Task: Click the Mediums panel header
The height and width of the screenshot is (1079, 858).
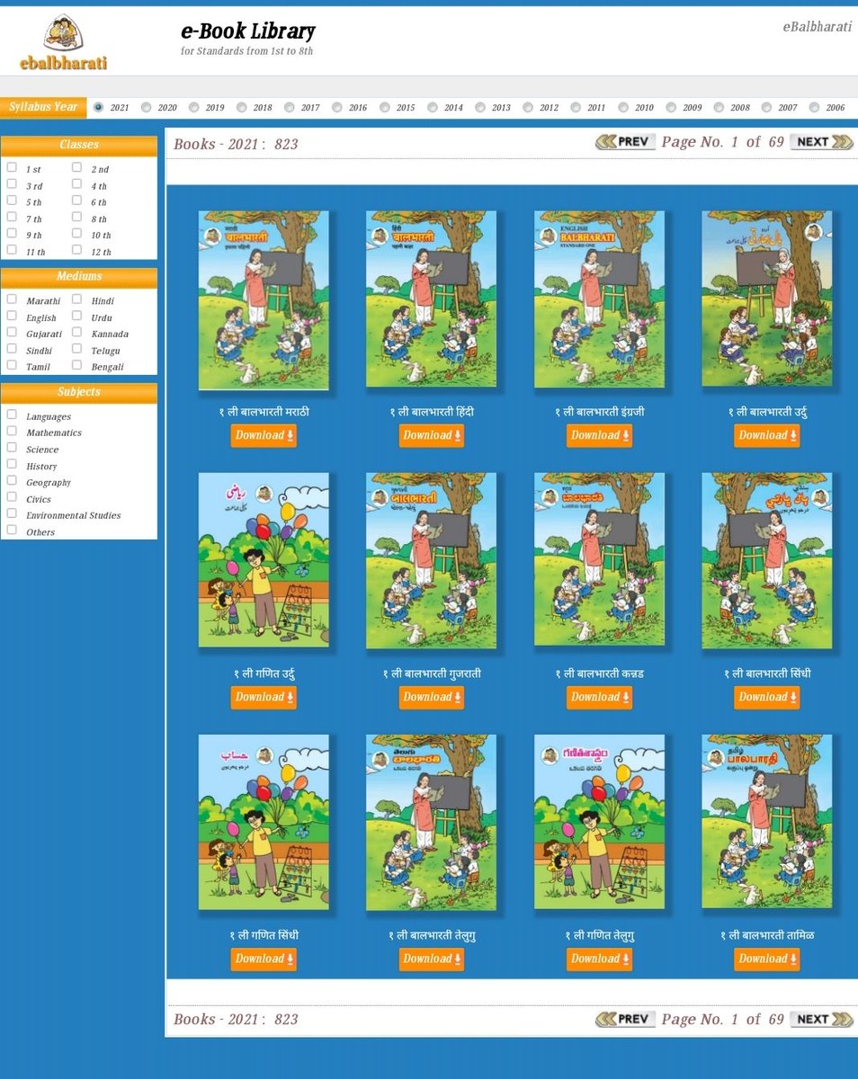Action: (79, 277)
